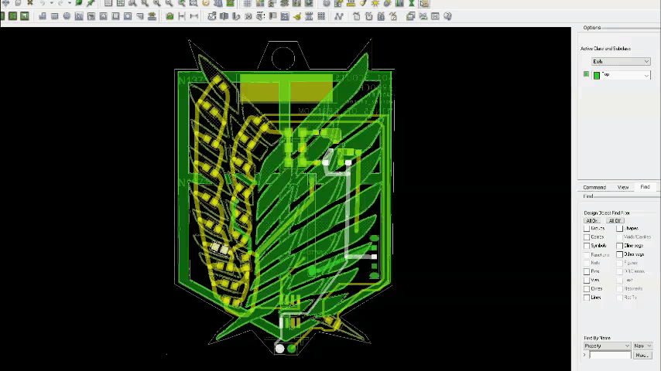The height and width of the screenshot is (371, 661).
Task: Click the second dimension marker icon
Action: tap(194, 16)
